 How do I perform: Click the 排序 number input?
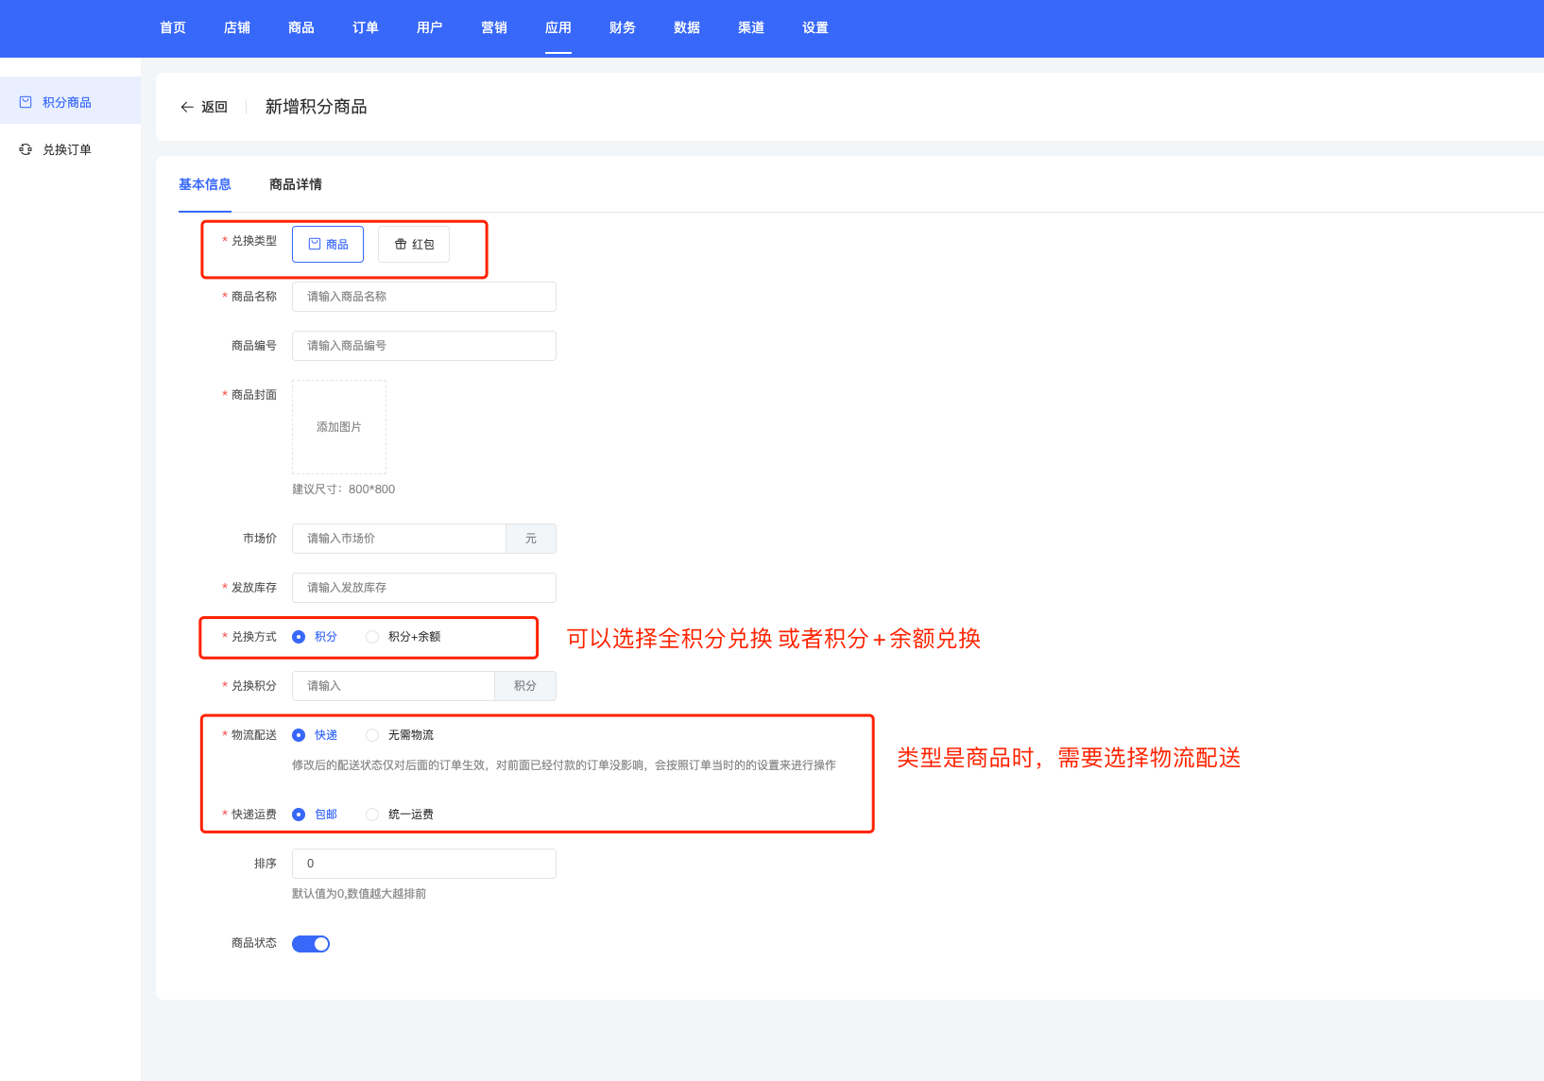(424, 864)
